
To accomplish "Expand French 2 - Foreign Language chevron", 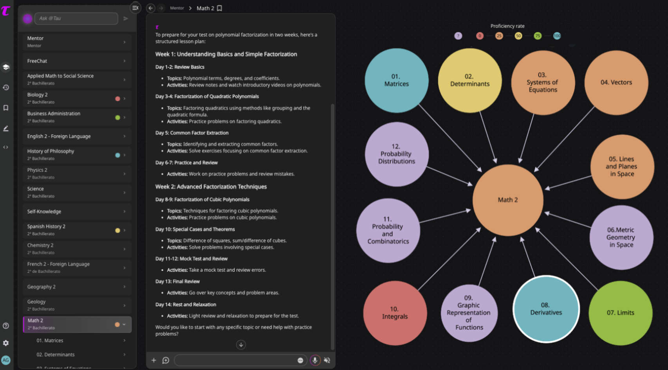I will tap(125, 268).
